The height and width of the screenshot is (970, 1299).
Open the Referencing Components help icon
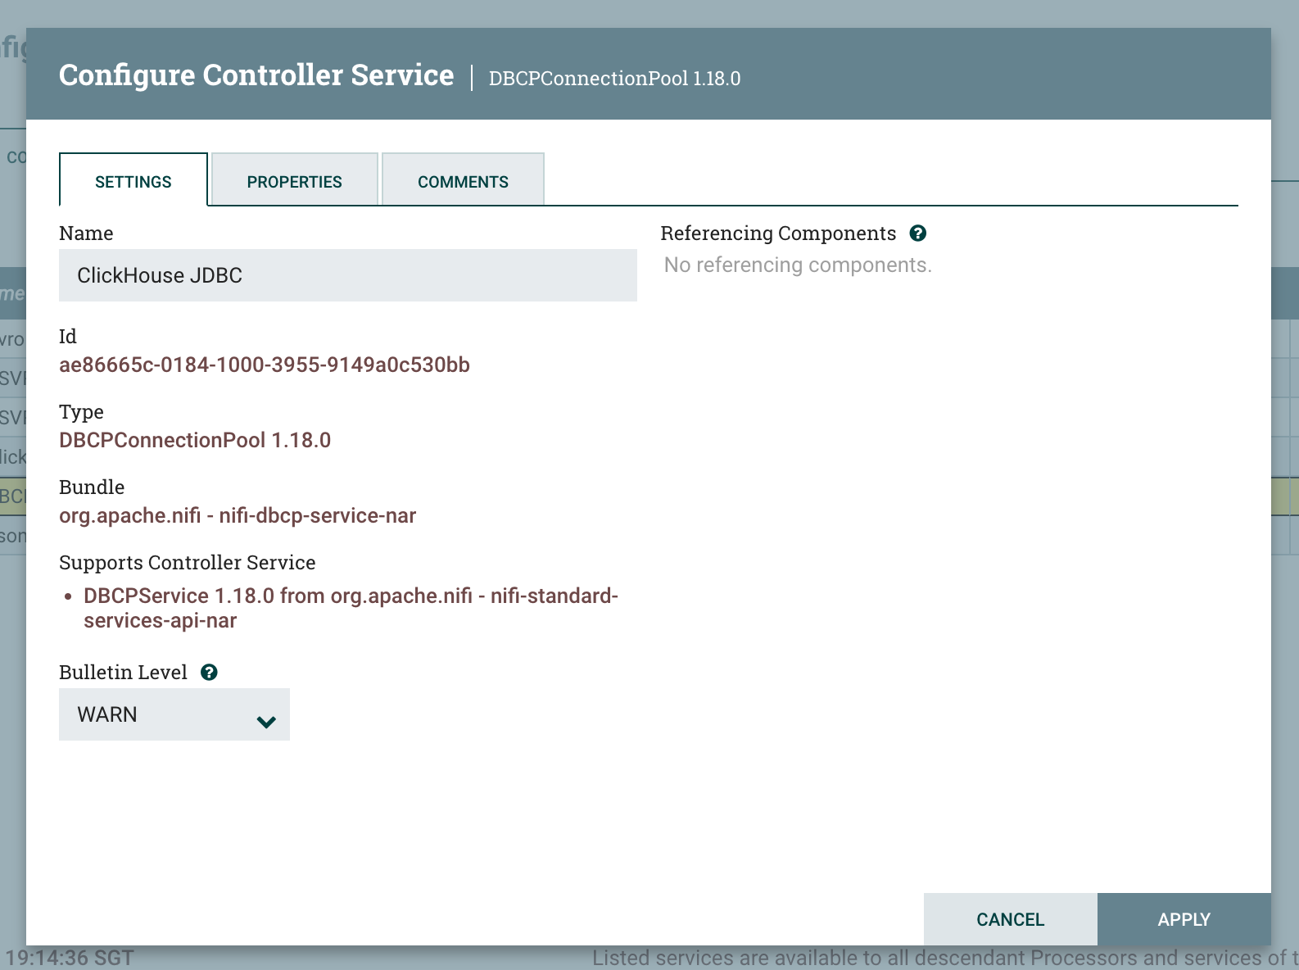coord(918,233)
